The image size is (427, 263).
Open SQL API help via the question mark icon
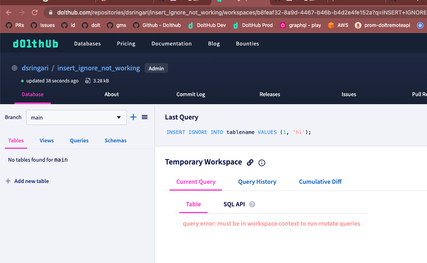click(x=252, y=204)
